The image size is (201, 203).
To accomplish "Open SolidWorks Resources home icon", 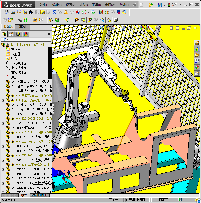I will tap(197, 43).
